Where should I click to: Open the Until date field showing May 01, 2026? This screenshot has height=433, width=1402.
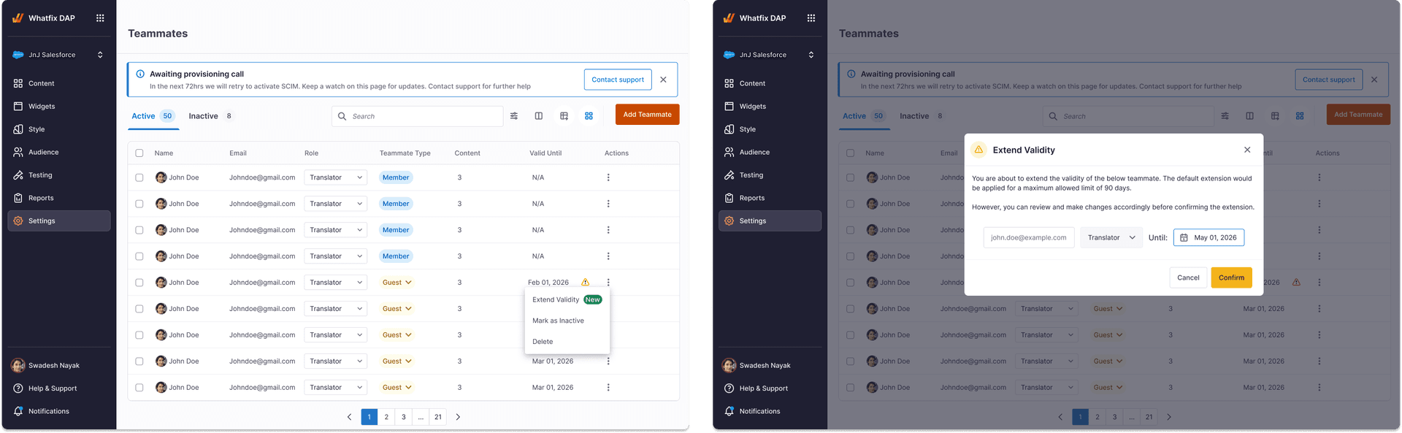tap(1208, 237)
